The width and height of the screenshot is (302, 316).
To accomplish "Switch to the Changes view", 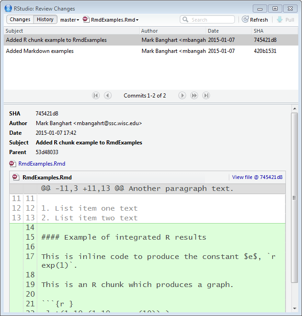I will (20, 19).
